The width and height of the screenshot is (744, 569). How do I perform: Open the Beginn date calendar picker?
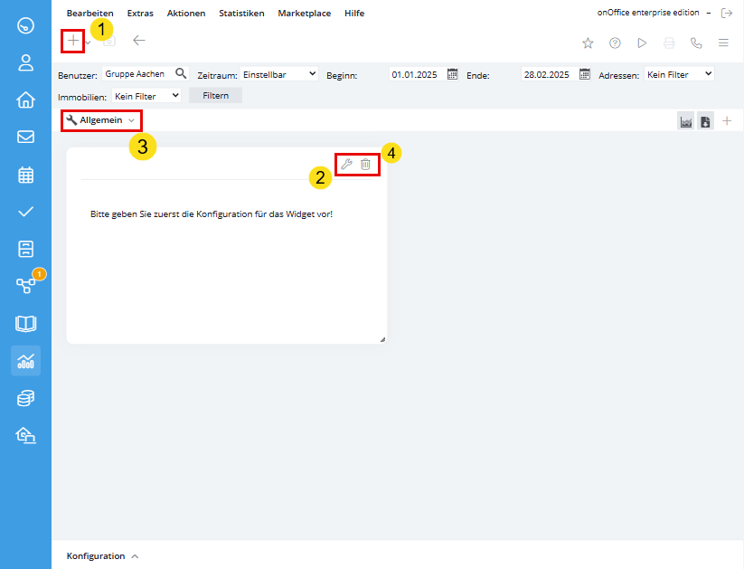(x=453, y=74)
